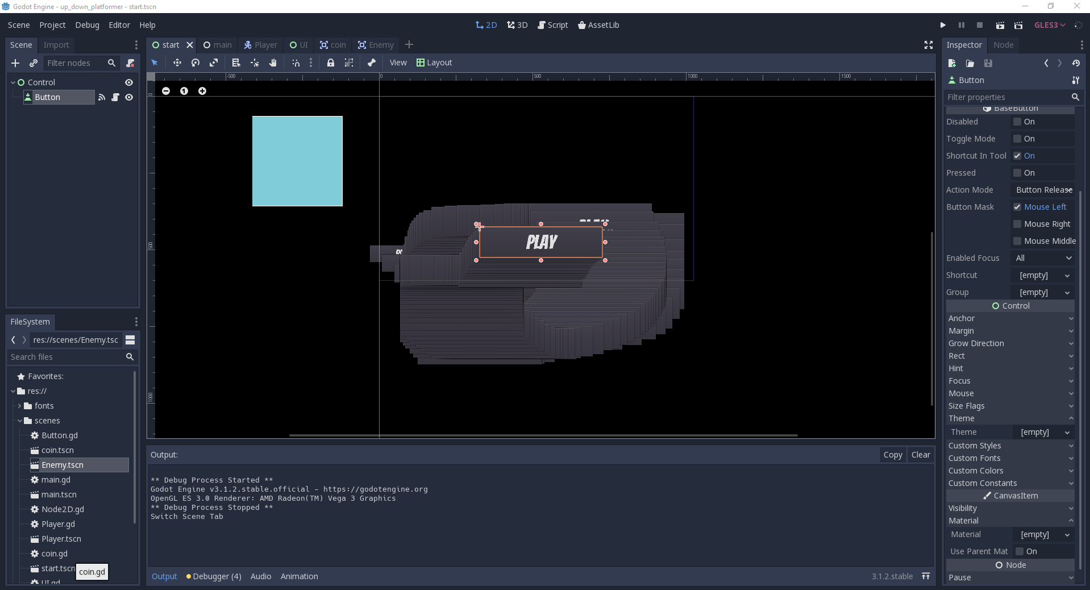Lock the selected node in the canvas toolbar
The width and height of the screenshot is (1090, 590).
click(x=331, y=63)
